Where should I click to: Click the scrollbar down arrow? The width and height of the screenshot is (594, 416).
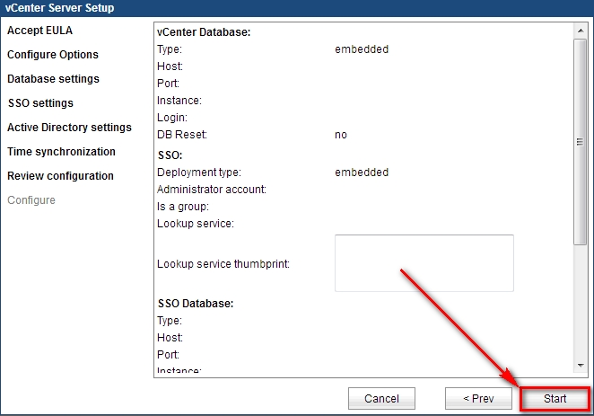coord(581,366)
